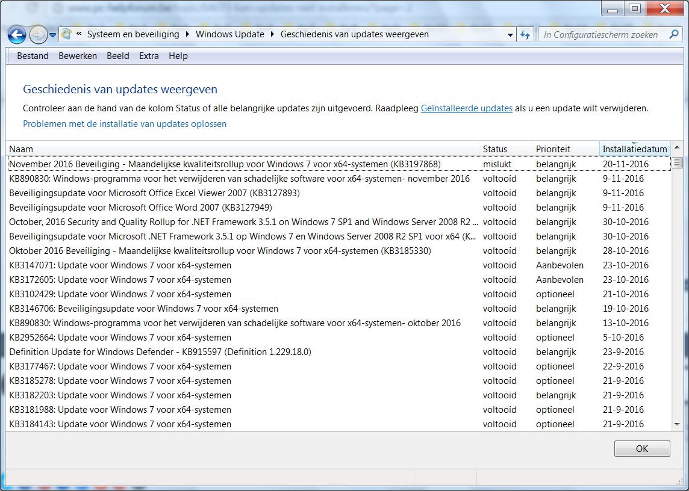Image resolution: width=689 pixels, height=491 pixels.
Task: Open the Bestand menu
Action: 33,56
